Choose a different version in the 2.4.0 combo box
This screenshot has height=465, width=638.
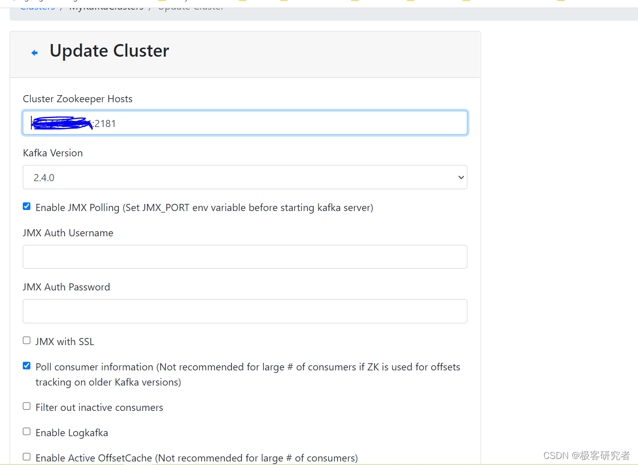pos(245,177)
